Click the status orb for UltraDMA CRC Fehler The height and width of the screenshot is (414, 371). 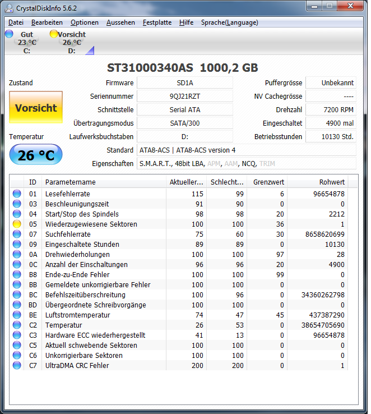[x=17, y=365]
